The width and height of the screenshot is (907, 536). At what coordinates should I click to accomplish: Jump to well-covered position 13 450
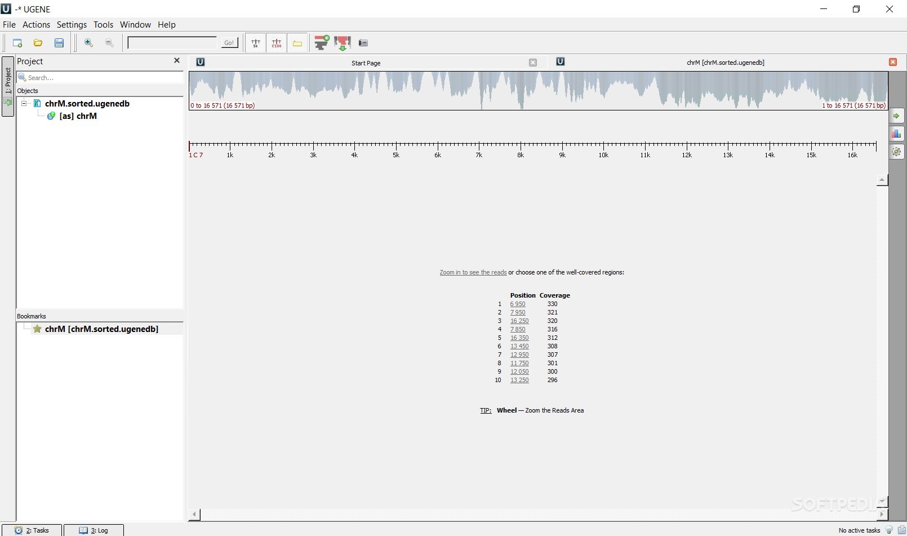(519, 346)
